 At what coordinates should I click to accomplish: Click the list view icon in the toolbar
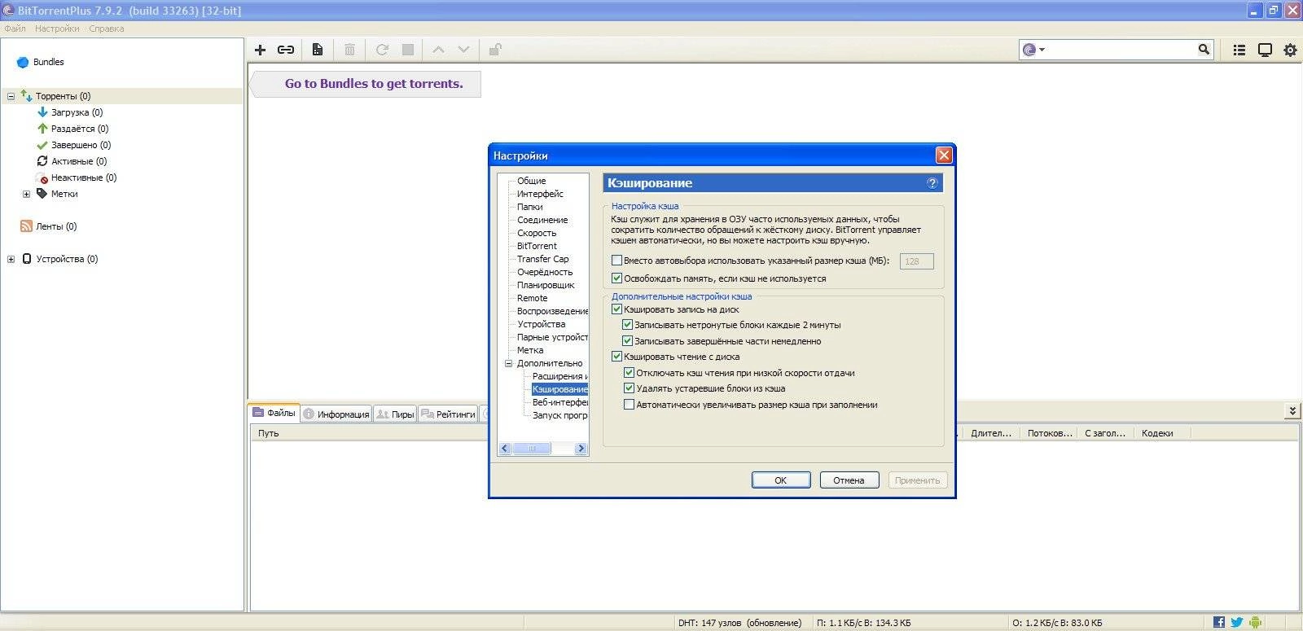point(1239,50)
